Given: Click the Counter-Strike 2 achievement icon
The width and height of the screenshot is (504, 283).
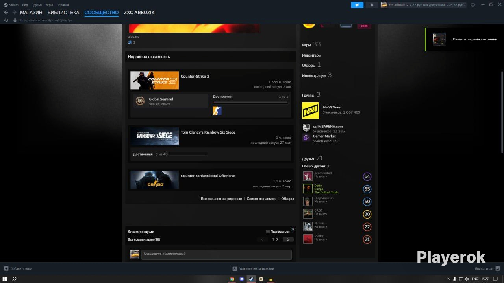Looking at the screenshot, I should click(x=217, y=110).
